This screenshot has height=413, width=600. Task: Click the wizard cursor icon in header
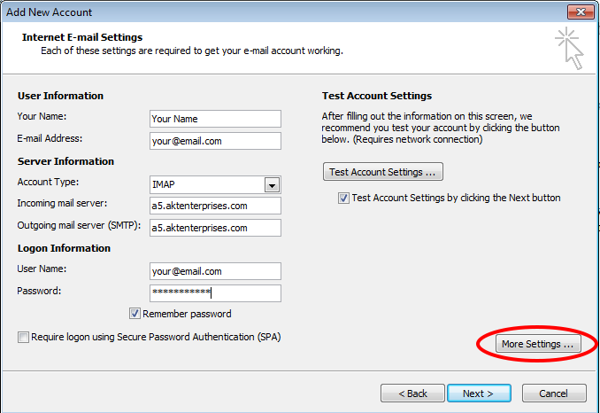click(571, 48)
